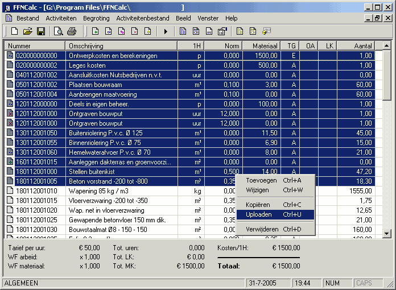
Task: Click the Materiaal column header
Action: (262, 46)
